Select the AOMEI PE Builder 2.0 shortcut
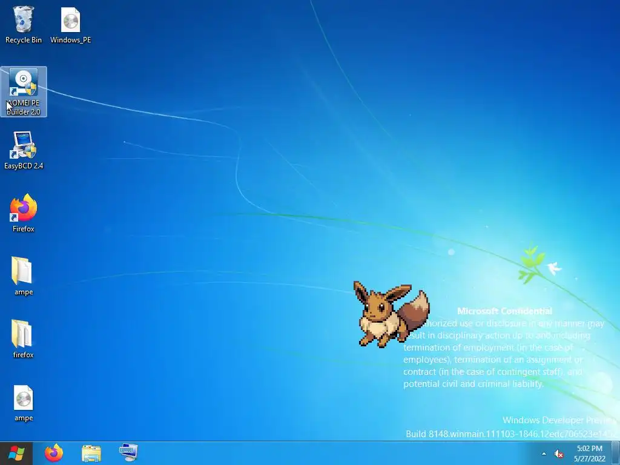Screen dimensions: 620x465 (x=24, y=92)
